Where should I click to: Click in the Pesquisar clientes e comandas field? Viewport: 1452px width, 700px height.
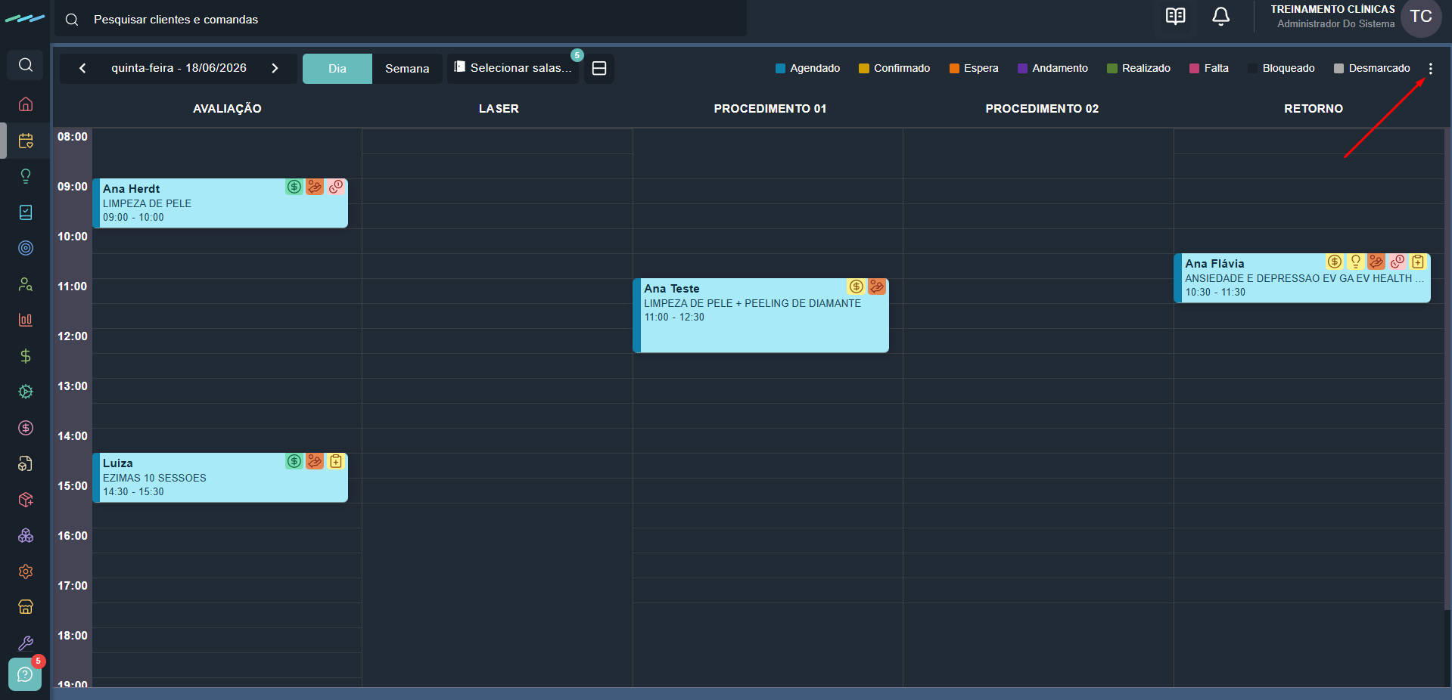click(401, 19)
